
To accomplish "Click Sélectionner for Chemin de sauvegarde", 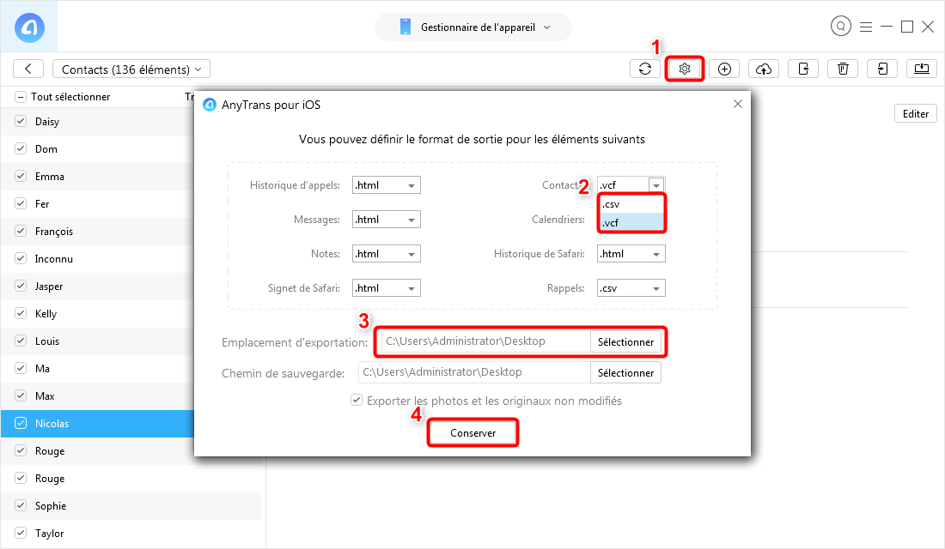I will click(625, 372).
